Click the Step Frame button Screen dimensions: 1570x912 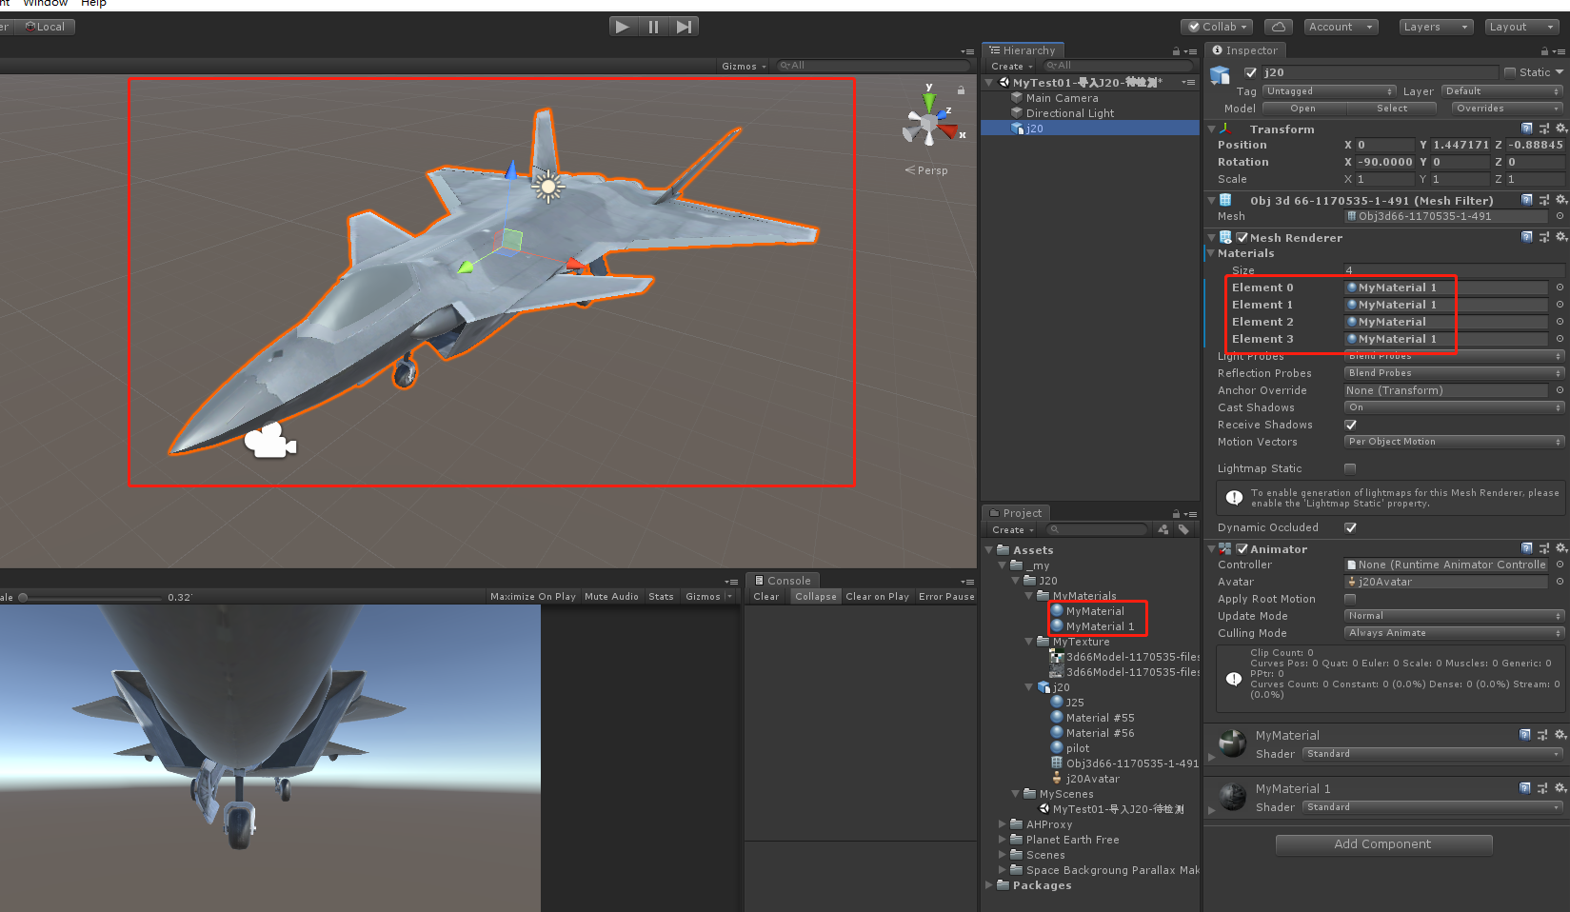pyautogui.click(x=684, y=26)
